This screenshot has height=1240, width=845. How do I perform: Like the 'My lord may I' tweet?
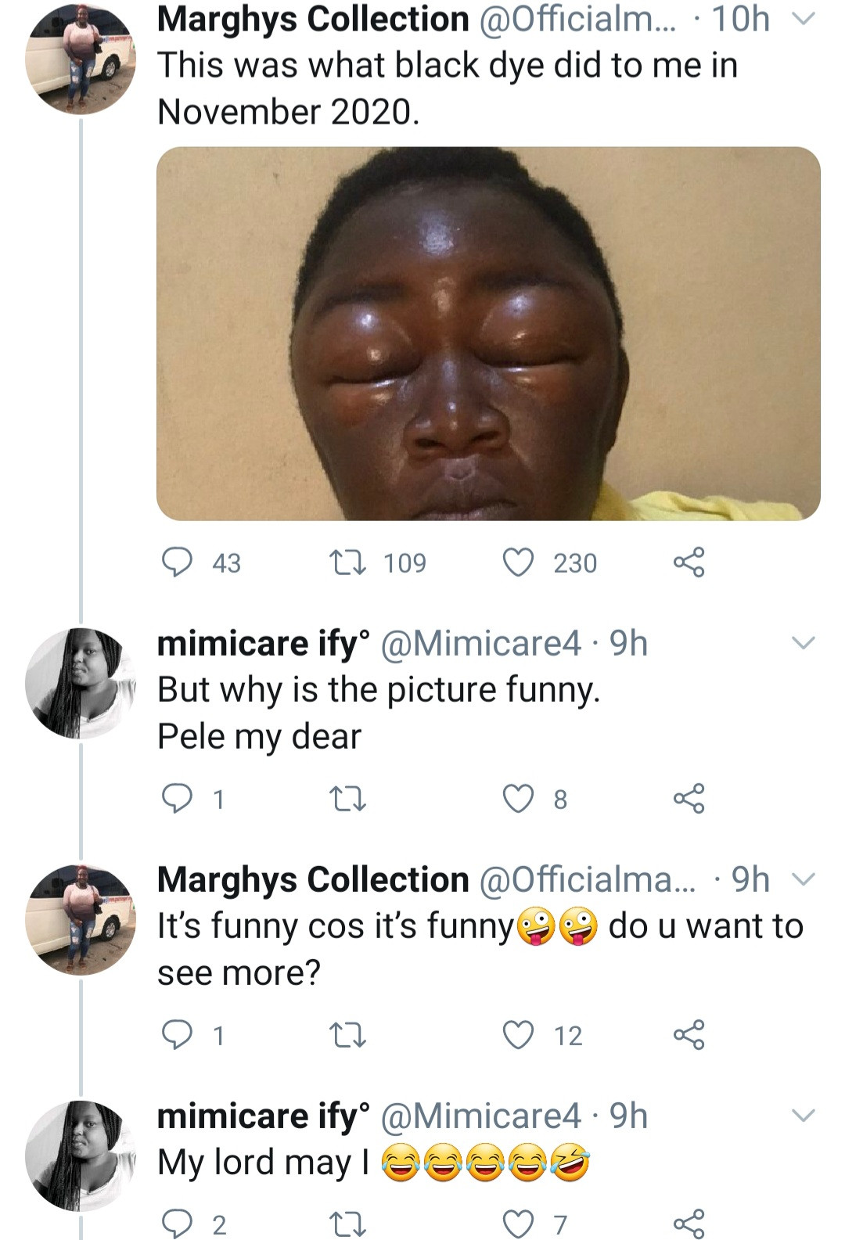(518, 1224)
